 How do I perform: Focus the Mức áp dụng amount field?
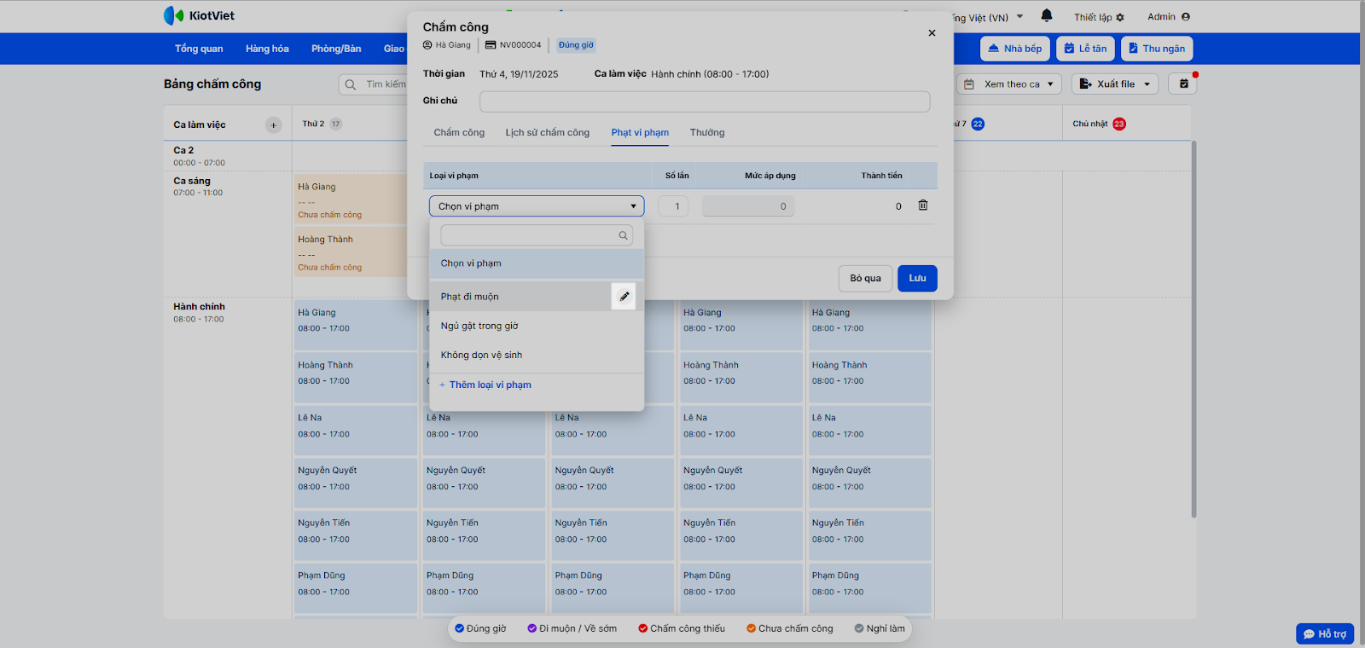748,206
